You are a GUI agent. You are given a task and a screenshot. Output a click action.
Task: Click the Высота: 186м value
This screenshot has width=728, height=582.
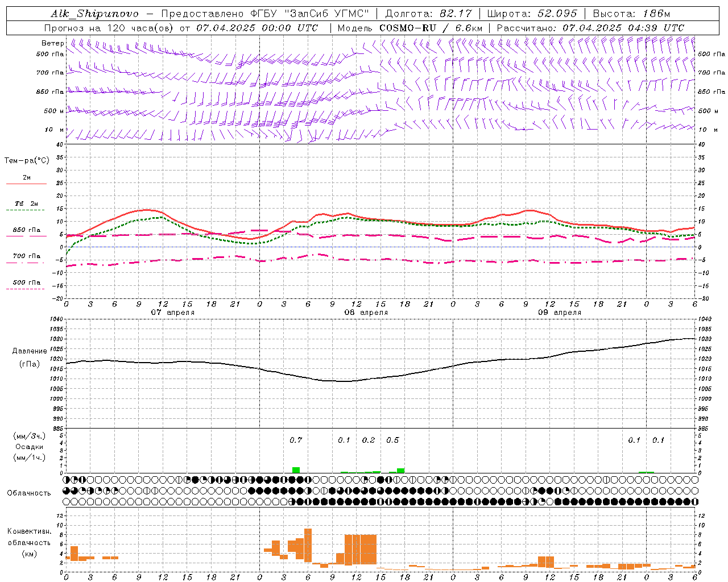point(631,14)
